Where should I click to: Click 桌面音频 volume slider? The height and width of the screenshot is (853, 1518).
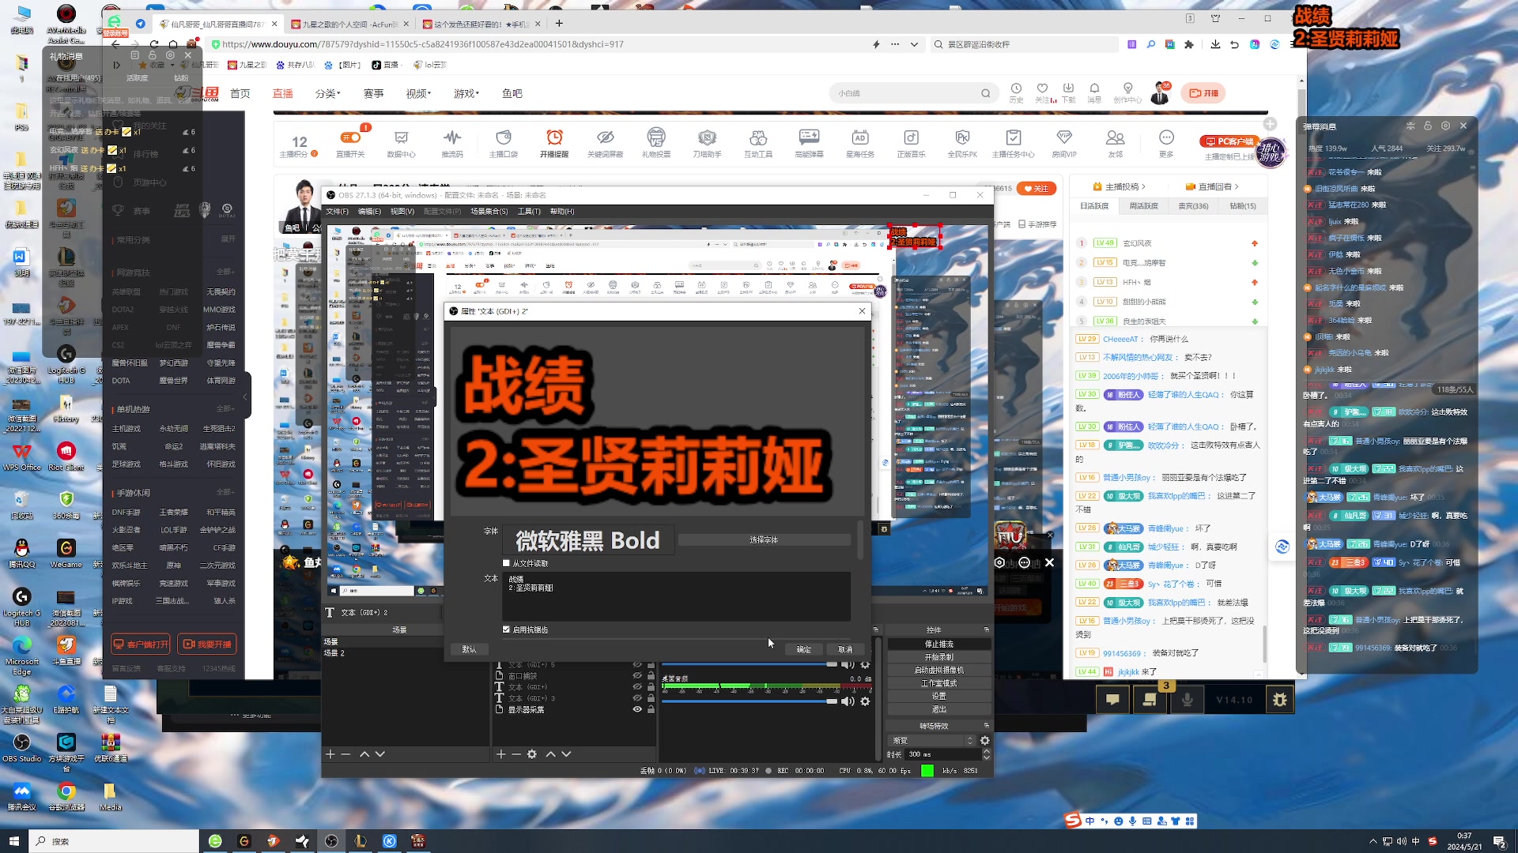(750, 701)
